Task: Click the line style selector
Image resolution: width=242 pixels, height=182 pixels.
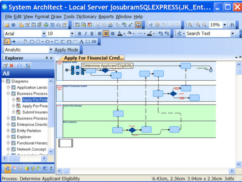Action: 140,33
